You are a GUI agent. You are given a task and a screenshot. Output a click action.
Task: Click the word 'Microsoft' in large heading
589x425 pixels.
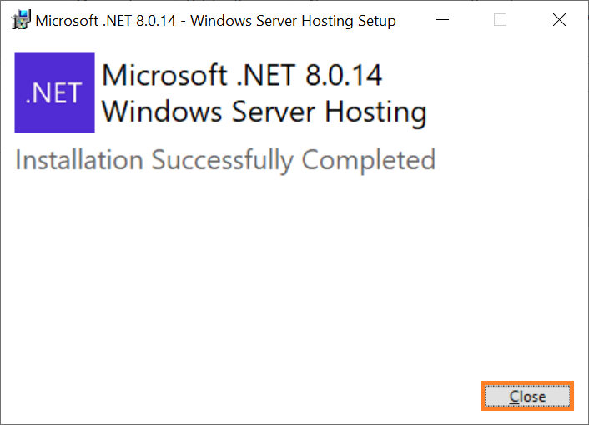coord(164,75)
